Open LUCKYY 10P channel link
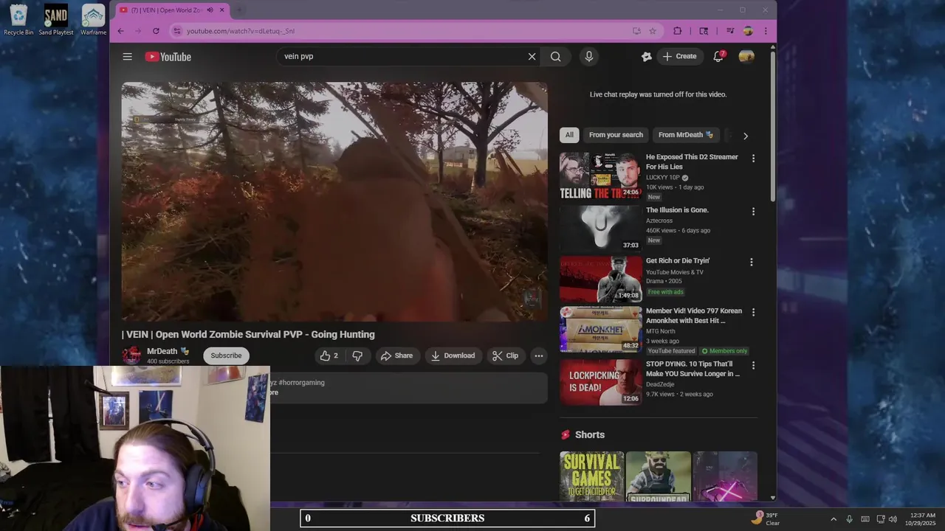The height and width of the screenshot is (531, 945). click(663, 178)
